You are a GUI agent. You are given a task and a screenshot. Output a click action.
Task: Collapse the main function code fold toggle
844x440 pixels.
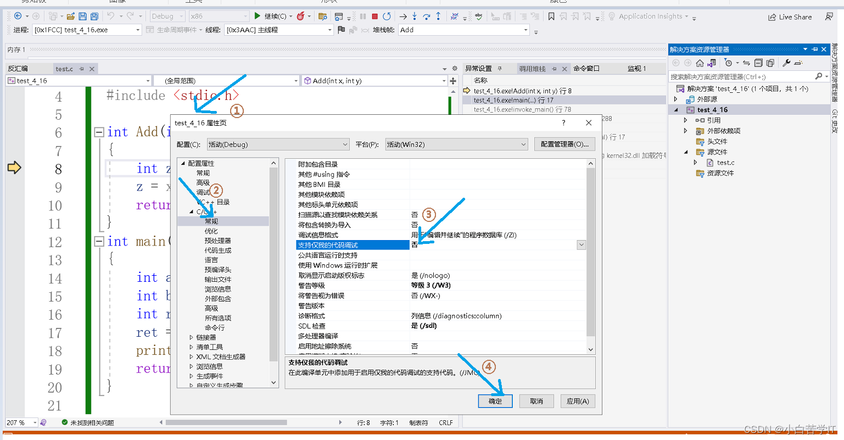99,241
